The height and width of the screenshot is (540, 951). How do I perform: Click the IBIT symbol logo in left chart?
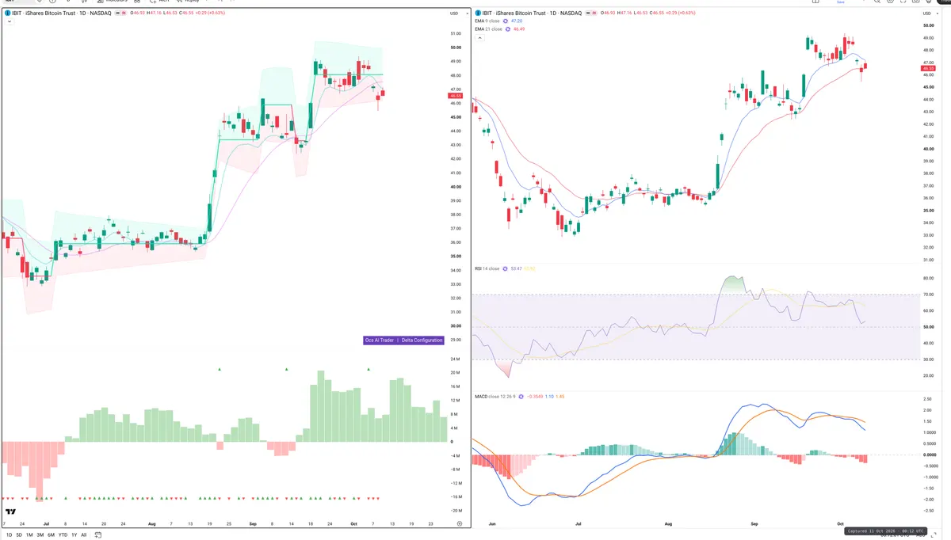click(x=8, y=13)
